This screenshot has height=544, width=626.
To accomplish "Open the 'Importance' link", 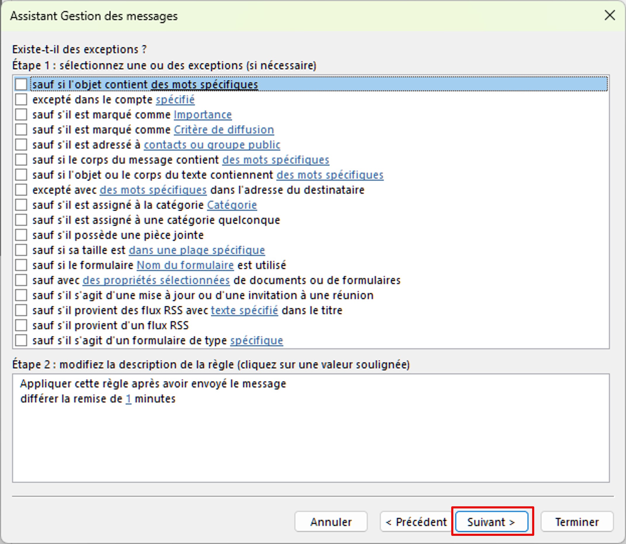I will pos(203,115).
